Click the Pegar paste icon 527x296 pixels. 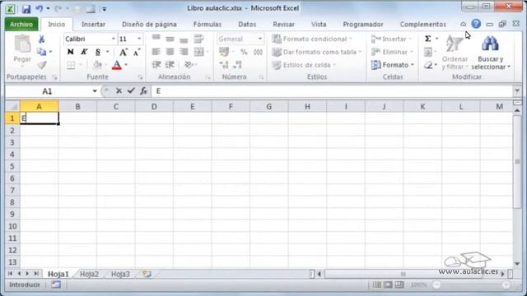(22, 44)
